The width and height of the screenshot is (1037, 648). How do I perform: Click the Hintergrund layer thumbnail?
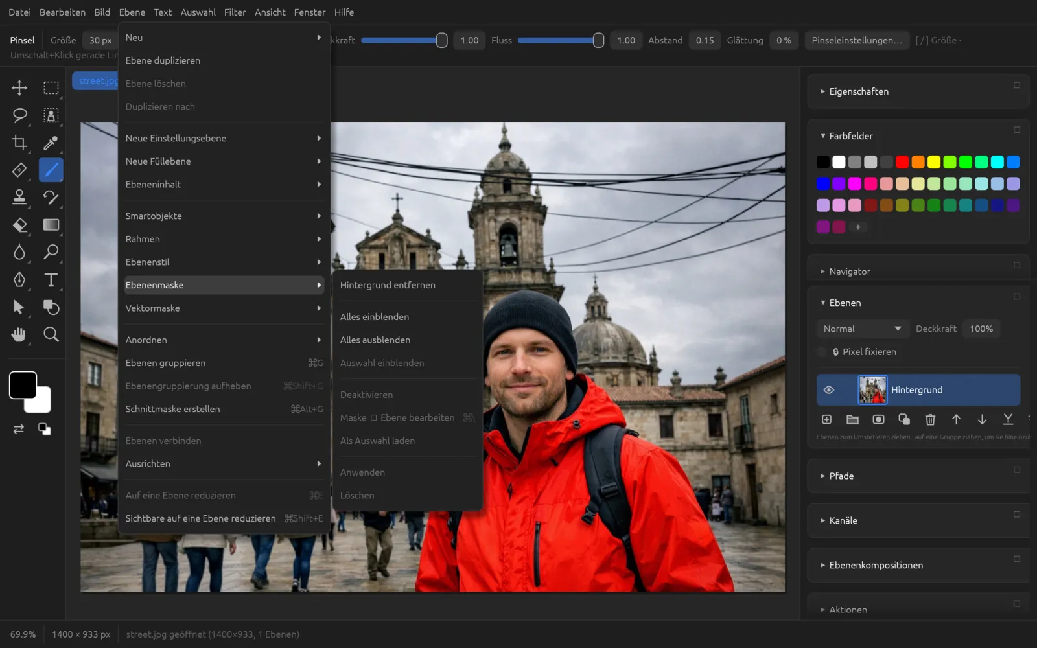(872, 390)
